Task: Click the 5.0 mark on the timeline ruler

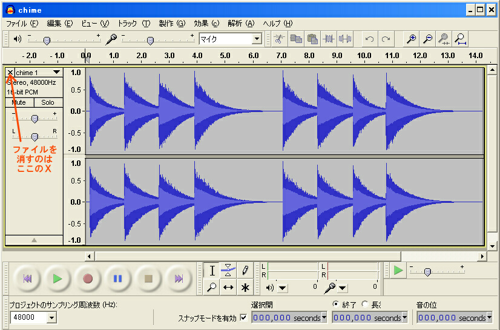Action: (225, 56)
